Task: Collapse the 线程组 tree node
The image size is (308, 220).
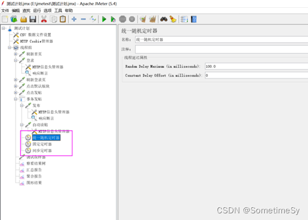Action: 9,47
